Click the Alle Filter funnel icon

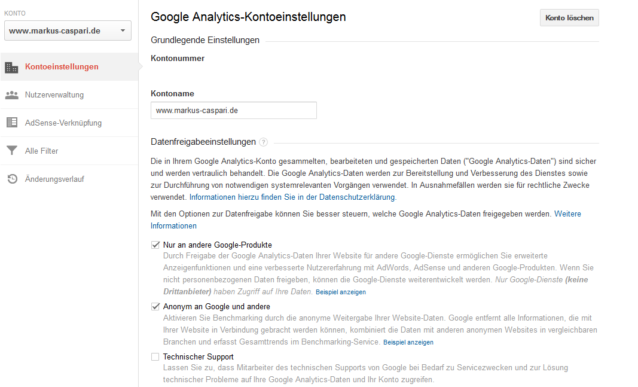11,151
